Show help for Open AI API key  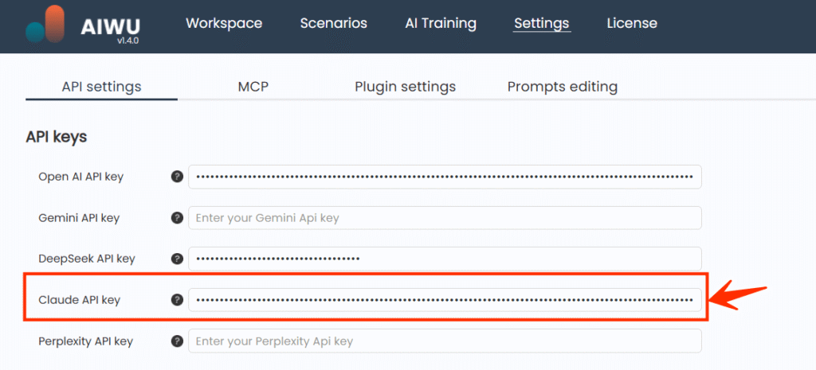coord(177,177)
